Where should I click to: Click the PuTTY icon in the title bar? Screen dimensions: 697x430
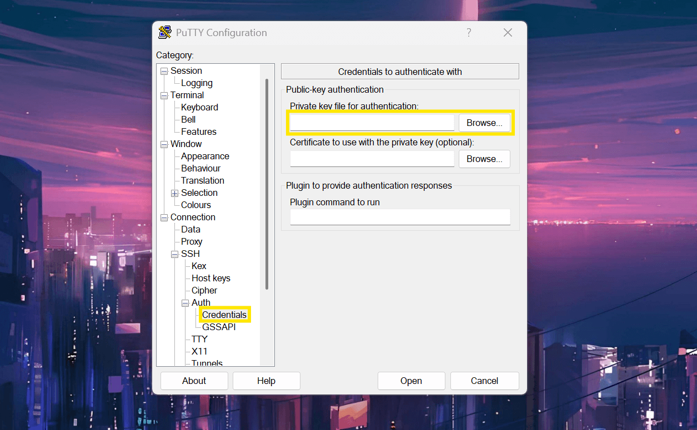[x=164, y=33]
